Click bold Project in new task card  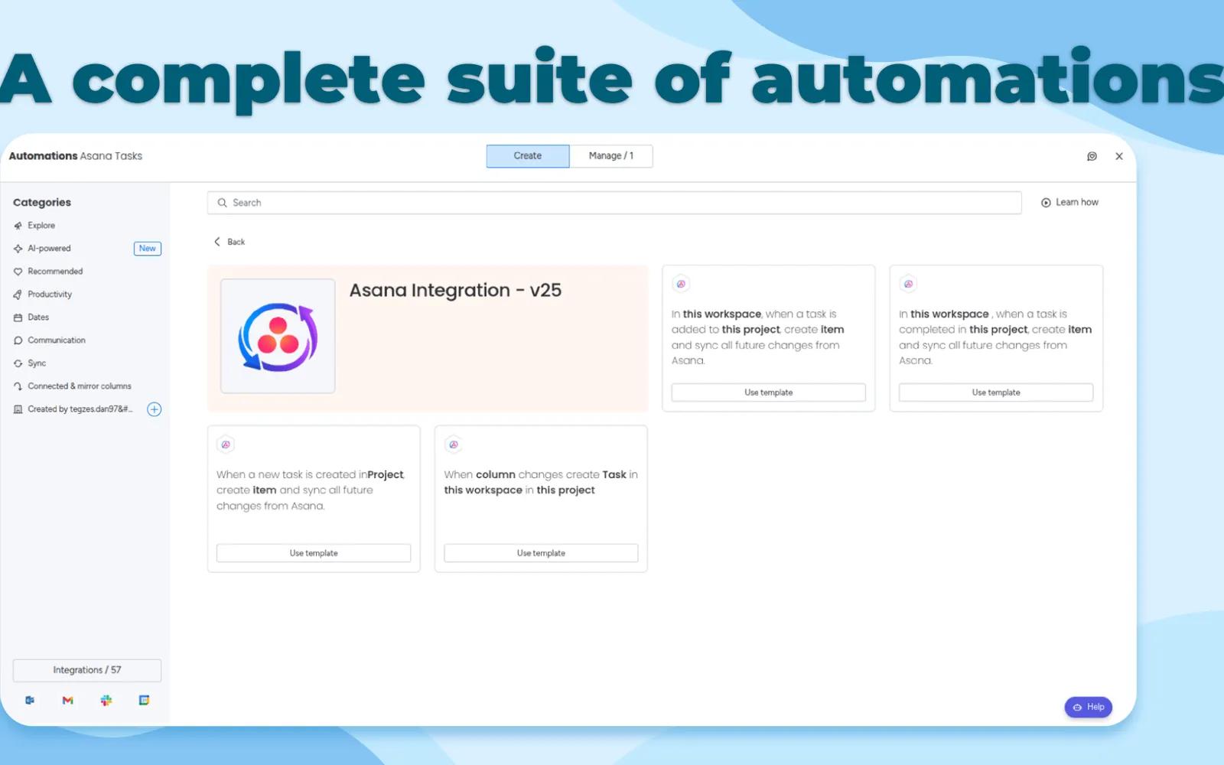pyautogui.click(x=386, y=474)
